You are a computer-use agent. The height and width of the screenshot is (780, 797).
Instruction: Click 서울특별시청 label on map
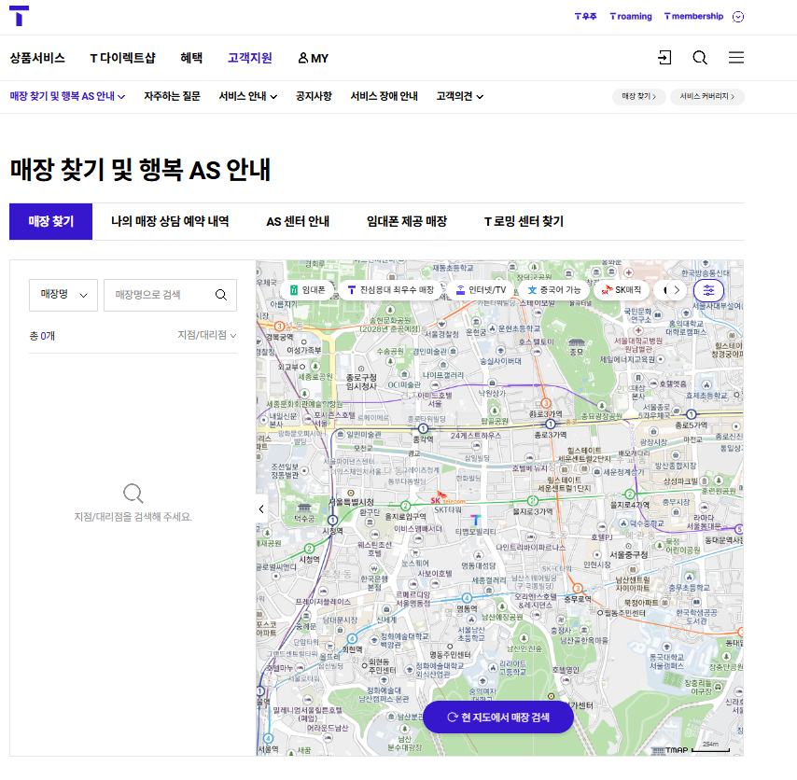click(x=351, y=502)
